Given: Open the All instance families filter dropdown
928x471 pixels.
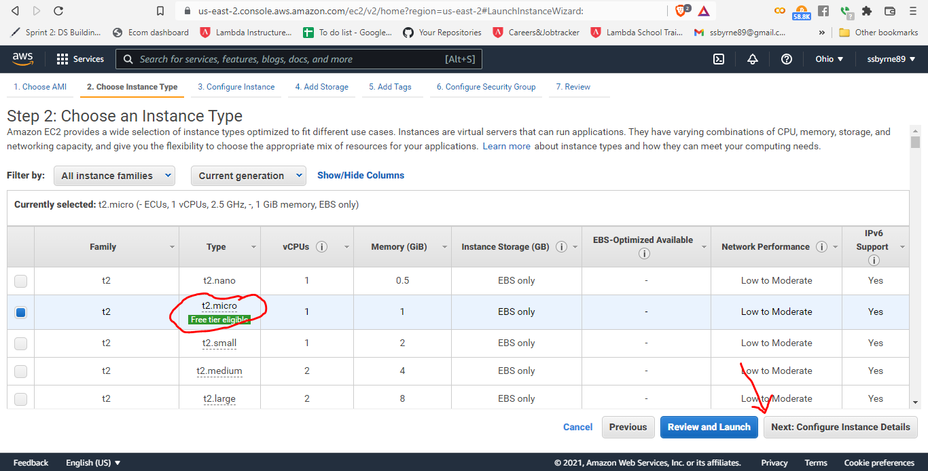Looking at the screenshot, I should pos(114,176).
